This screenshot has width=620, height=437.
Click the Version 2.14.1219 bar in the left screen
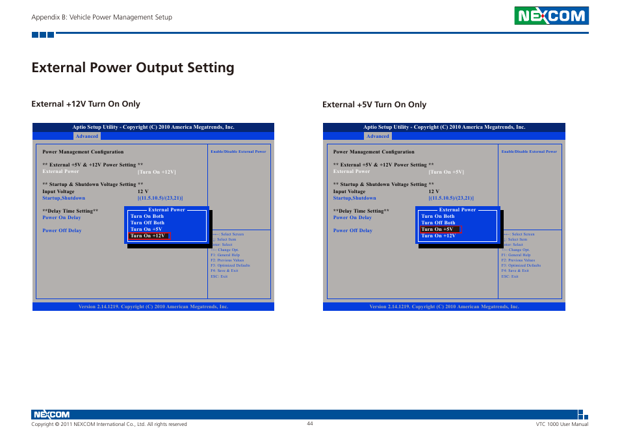(153, 306)
